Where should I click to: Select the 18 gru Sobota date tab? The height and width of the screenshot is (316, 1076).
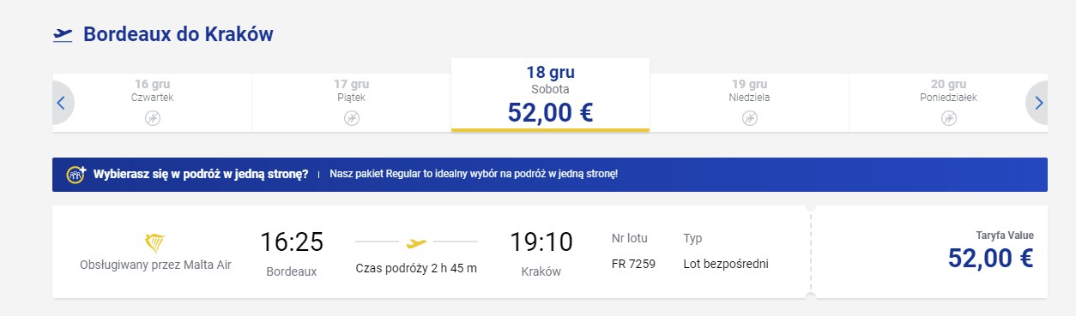click(x=550, y=95)
